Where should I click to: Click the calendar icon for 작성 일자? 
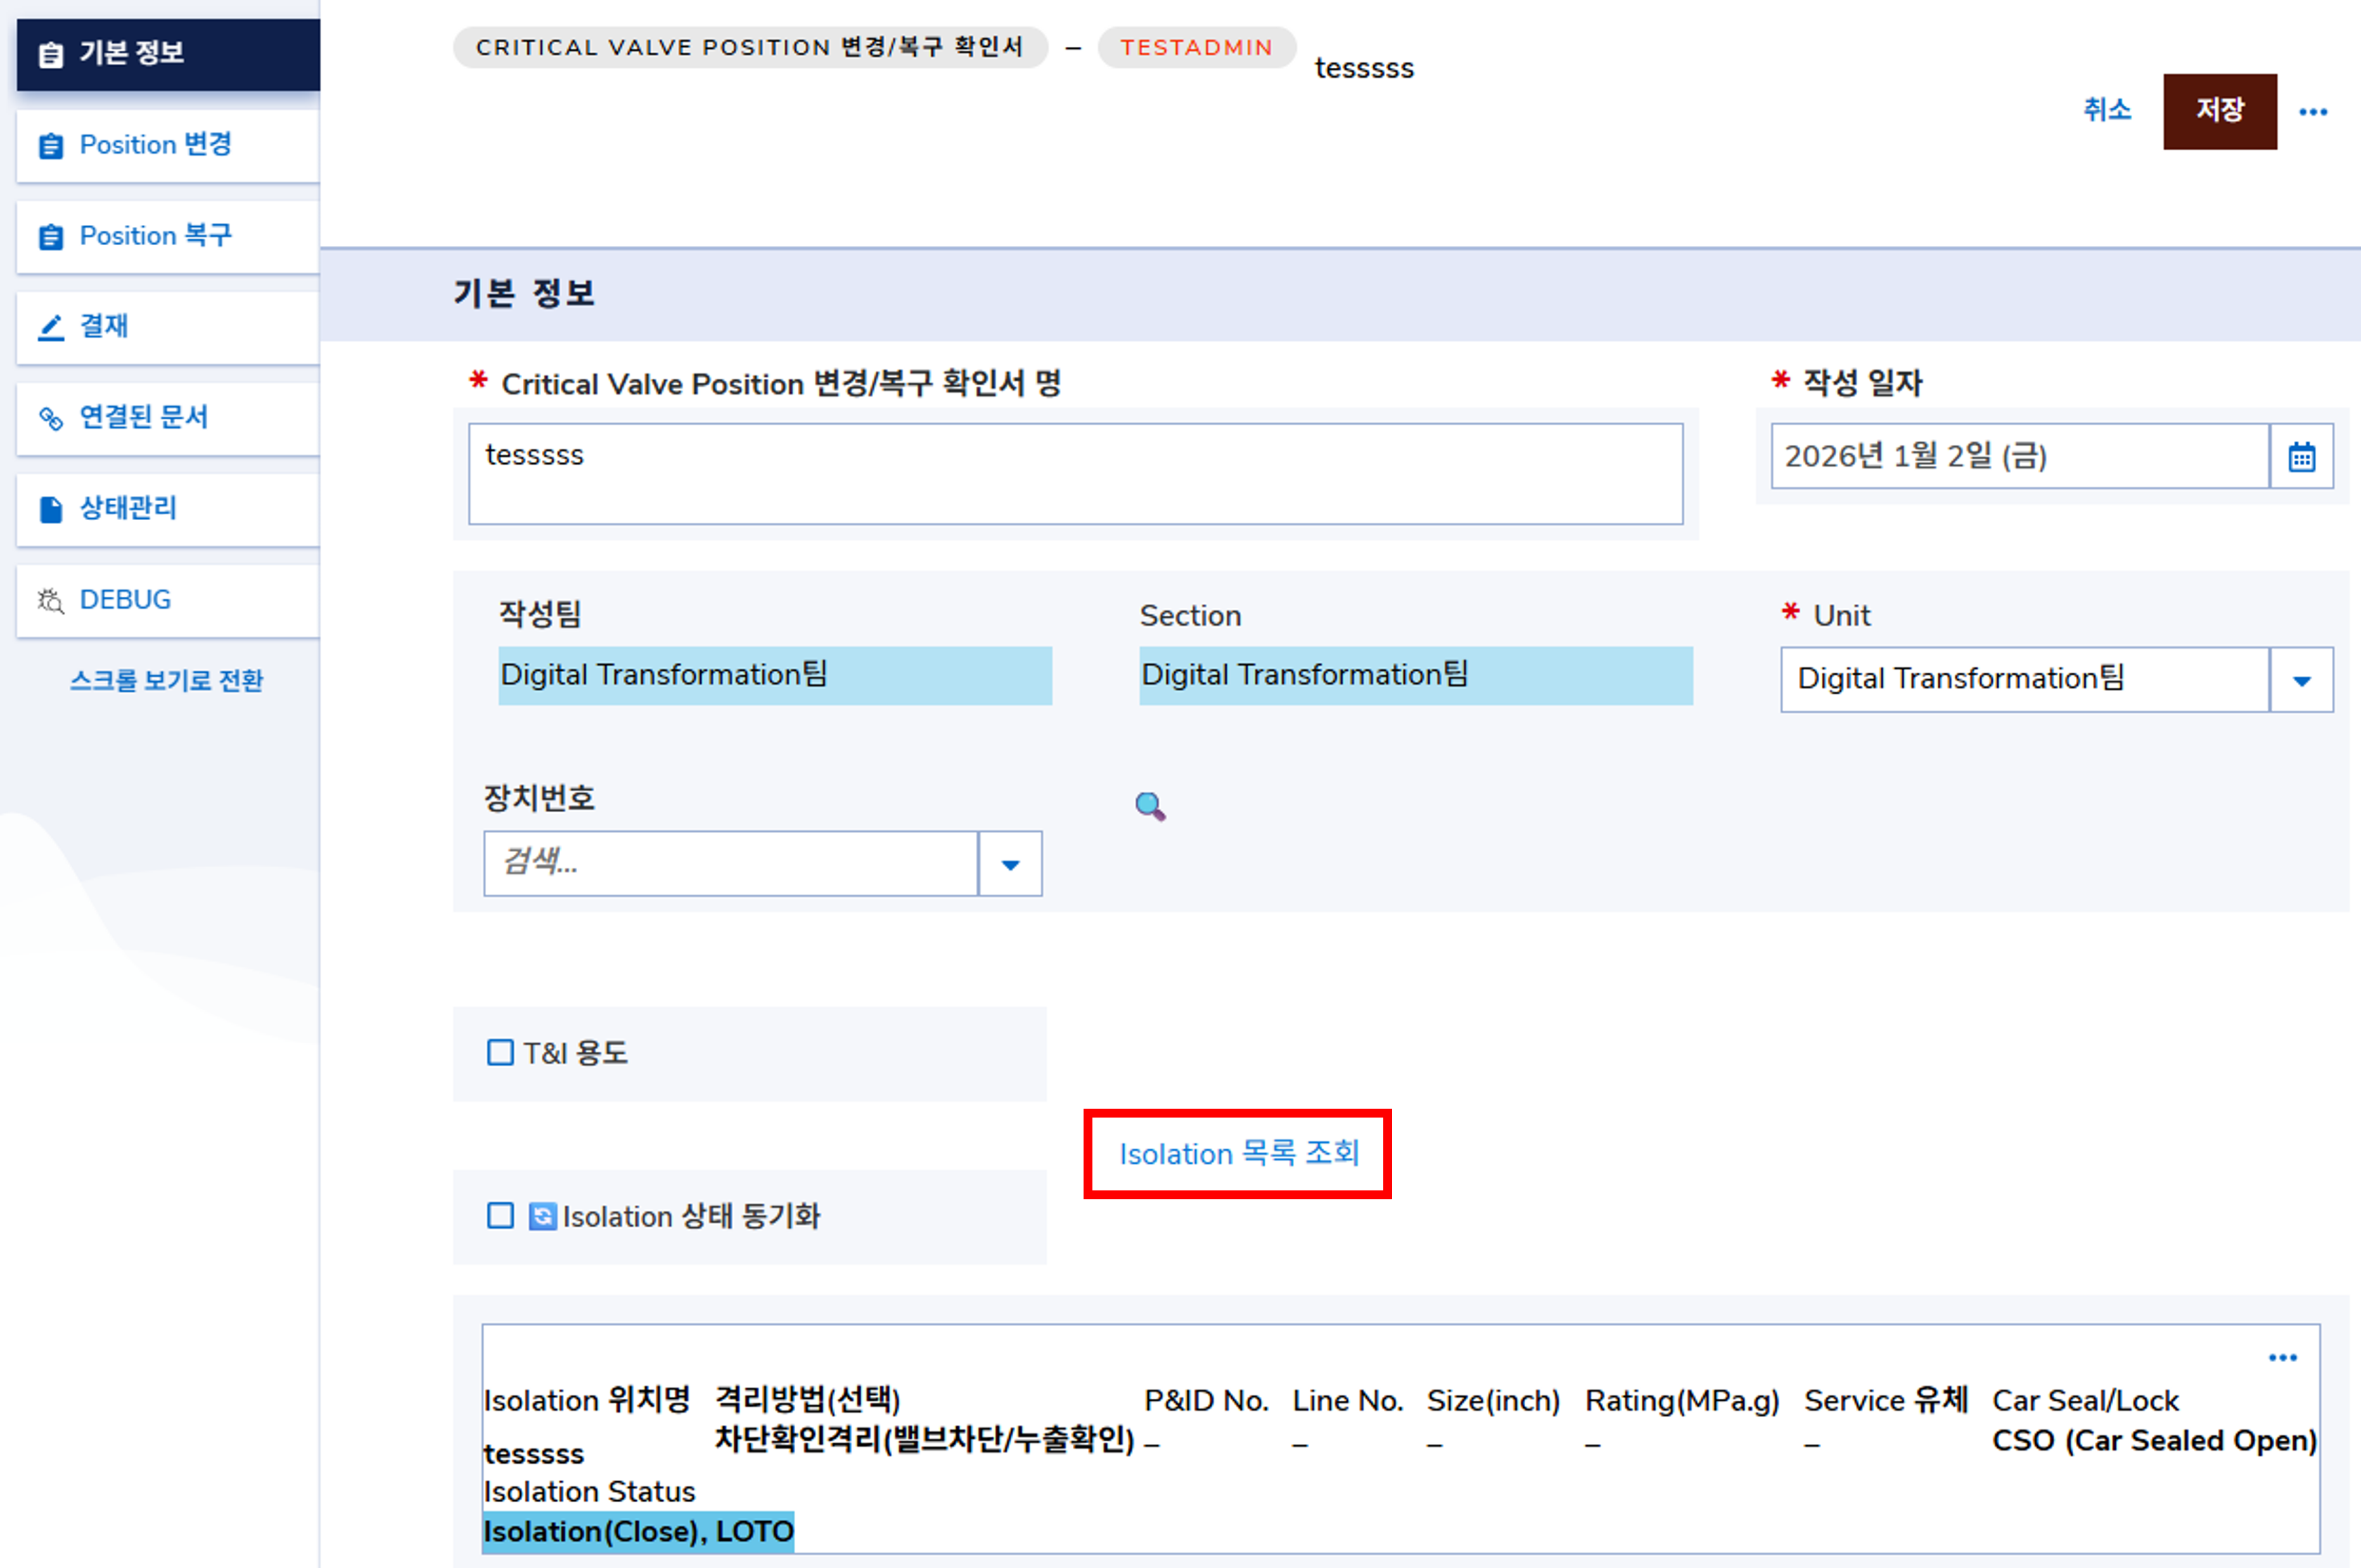point(2301,457)
